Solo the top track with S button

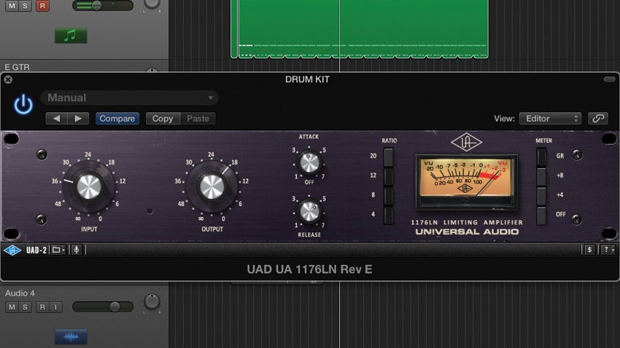click(25, 6)
